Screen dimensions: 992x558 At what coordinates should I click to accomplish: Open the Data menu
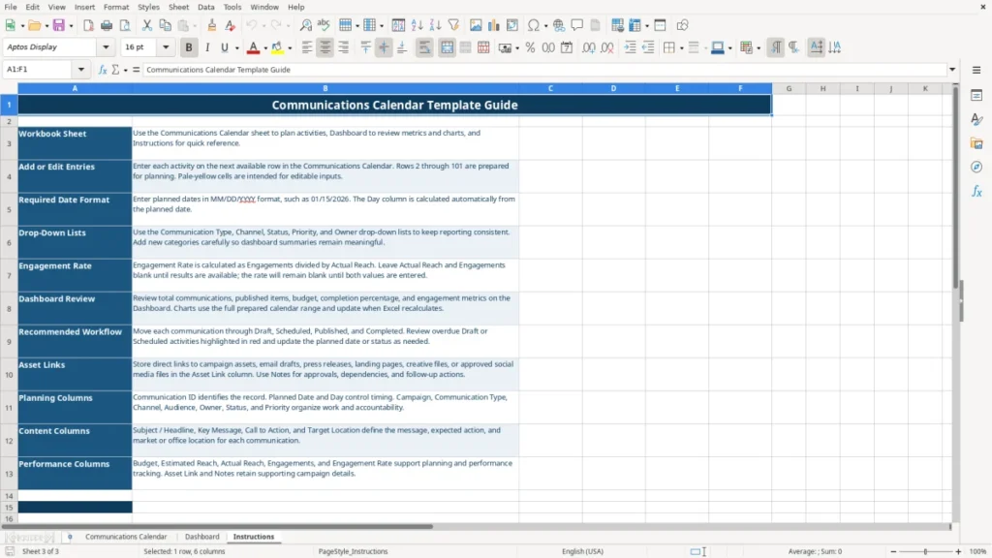point(205,7)
